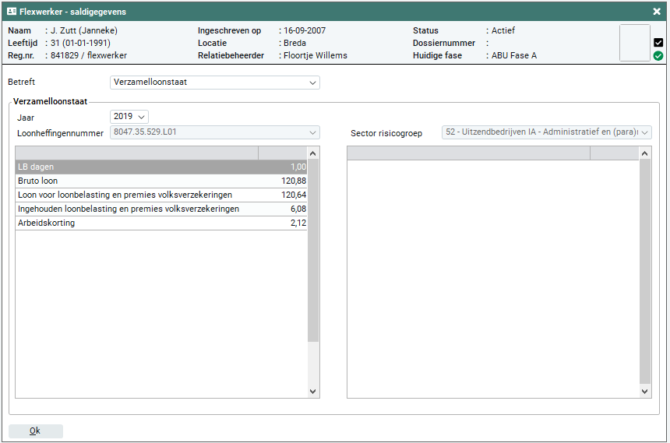Close the Flexwerker saldigegevens dialog
This screenshot has height=443, width=670.
[x=657, y=12]
